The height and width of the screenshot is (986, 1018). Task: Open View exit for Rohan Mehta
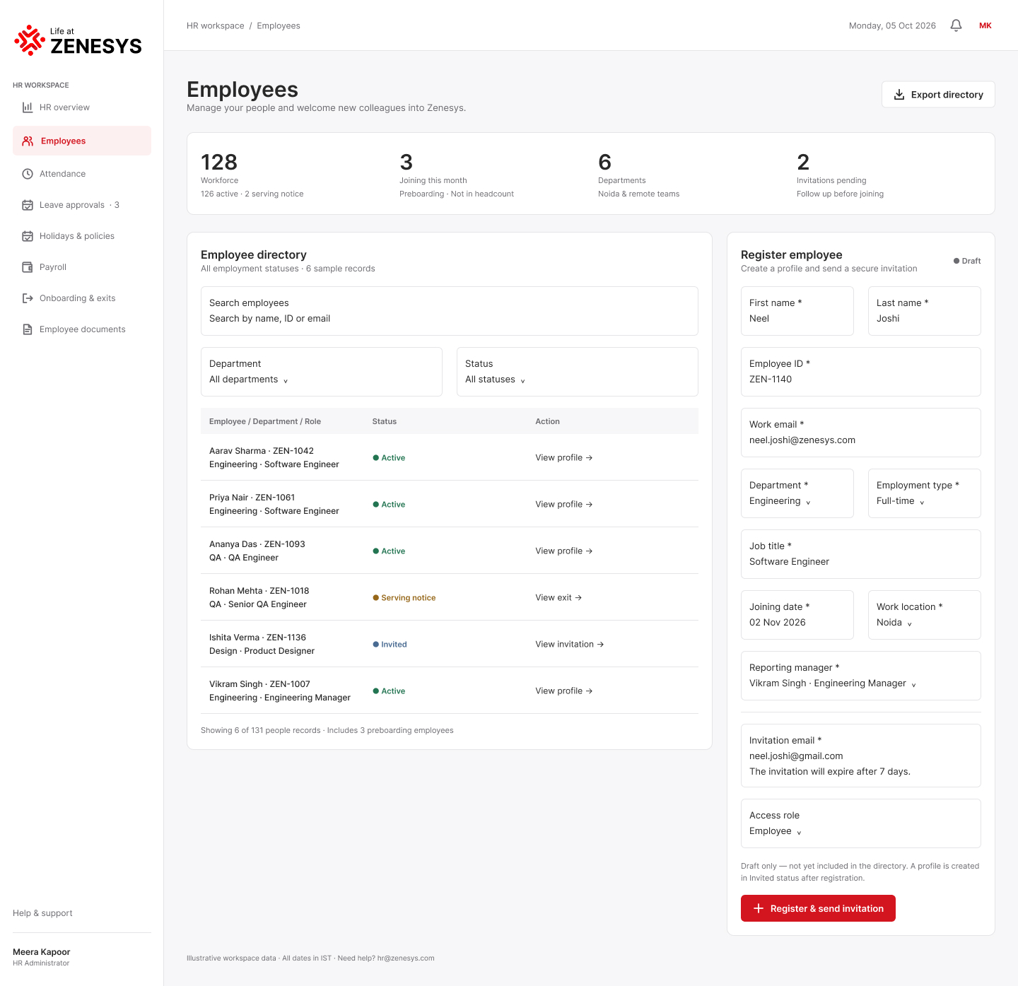(558, 597)
